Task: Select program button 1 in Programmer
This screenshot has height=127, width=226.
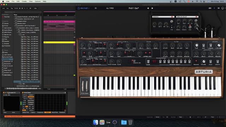Action: tap(160, 62)
